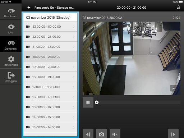
Task: Step to previous frame button
Action: click(x=88, y=134)
